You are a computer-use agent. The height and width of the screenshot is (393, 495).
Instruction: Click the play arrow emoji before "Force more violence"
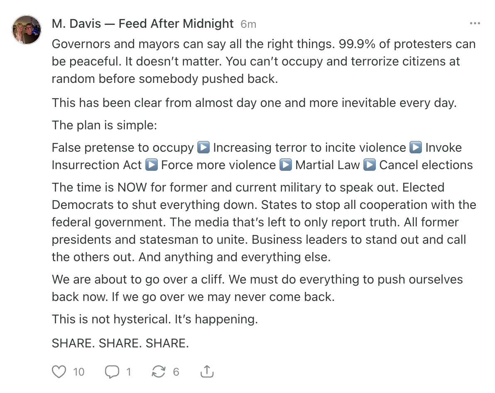tap(152, 165)
